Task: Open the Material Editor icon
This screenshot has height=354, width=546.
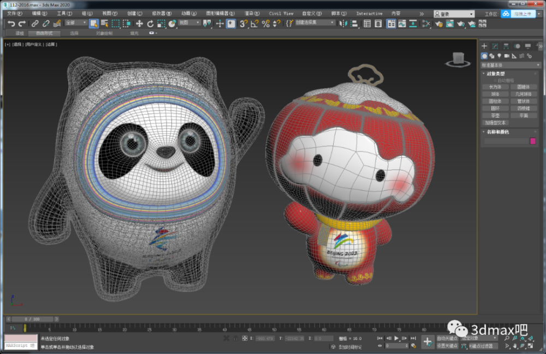Action: (x=426, y=23)
